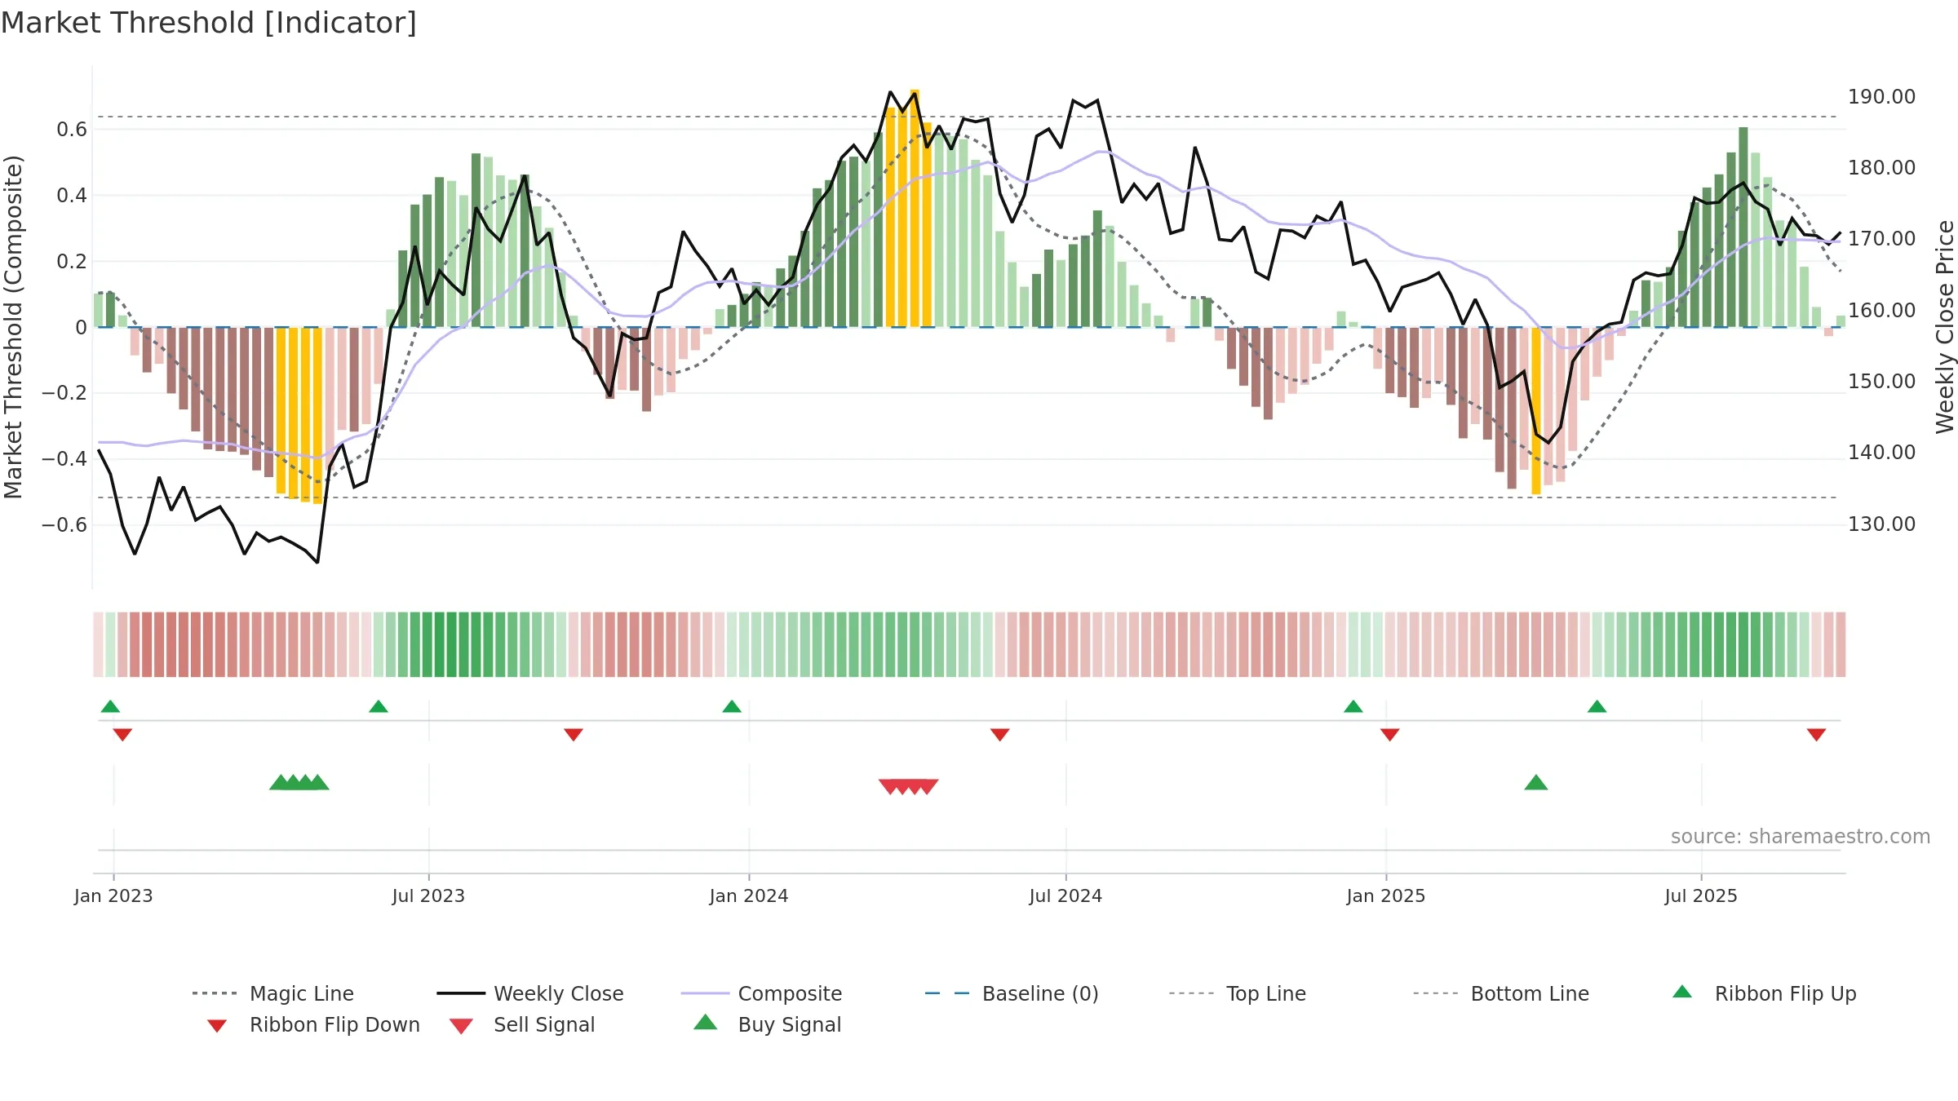Image resolution: width=1958 pixels, height=1101 pixels.
Task: Click the last ribbon flip down marker in late 2025
Action: [x=1817, y=735]
